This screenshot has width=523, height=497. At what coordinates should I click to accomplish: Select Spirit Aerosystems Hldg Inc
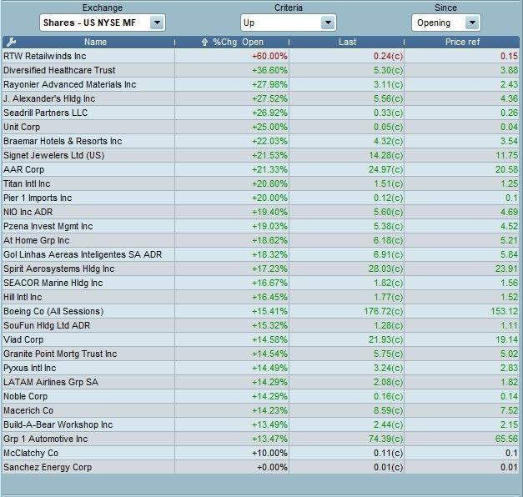[59, 269]
